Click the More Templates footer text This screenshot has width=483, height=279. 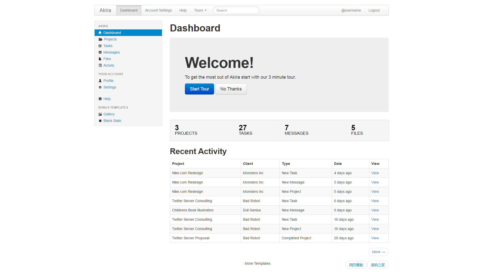point(257,263)
